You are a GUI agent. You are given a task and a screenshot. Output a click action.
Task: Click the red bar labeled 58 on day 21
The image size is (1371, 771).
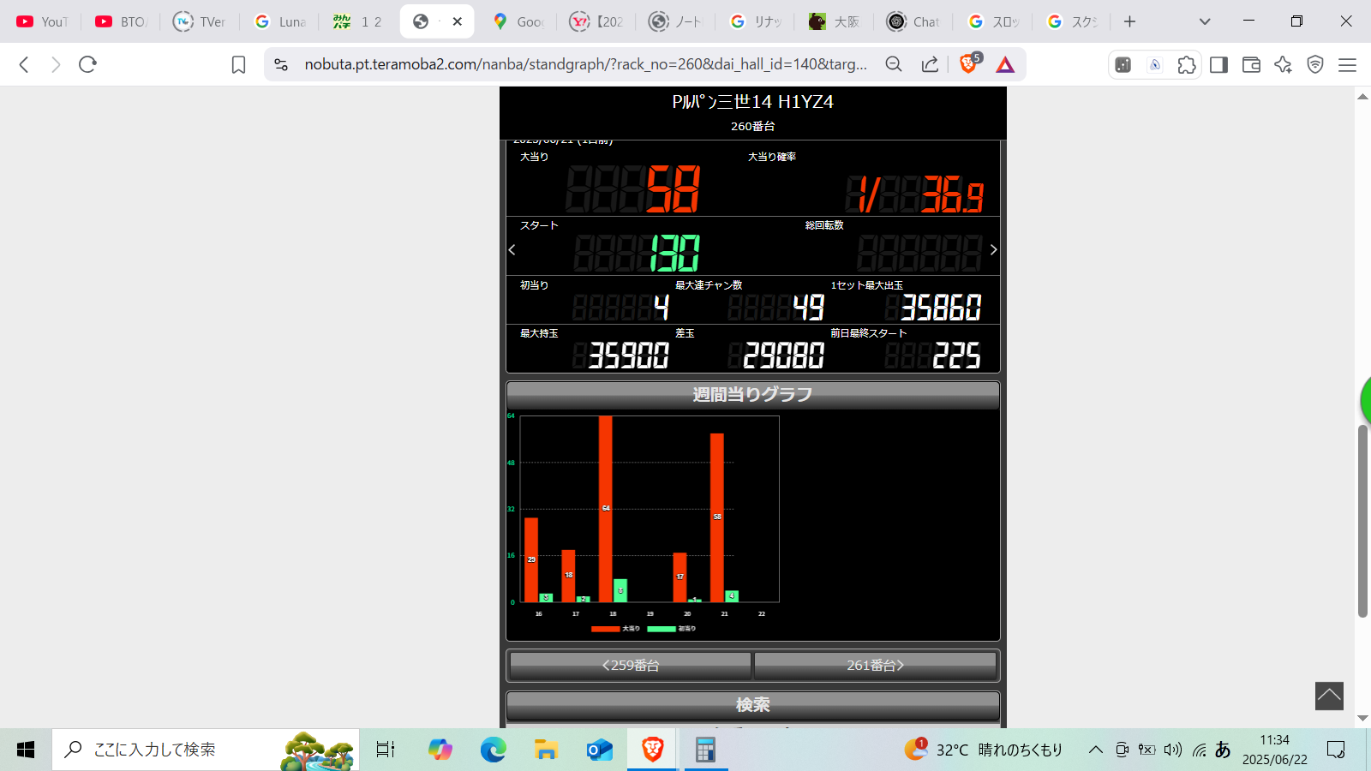click(x=717, y=517)
